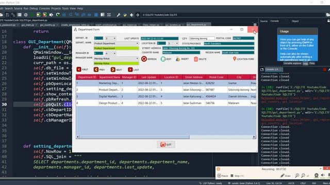Click Postal Code column header

[216, 77]
